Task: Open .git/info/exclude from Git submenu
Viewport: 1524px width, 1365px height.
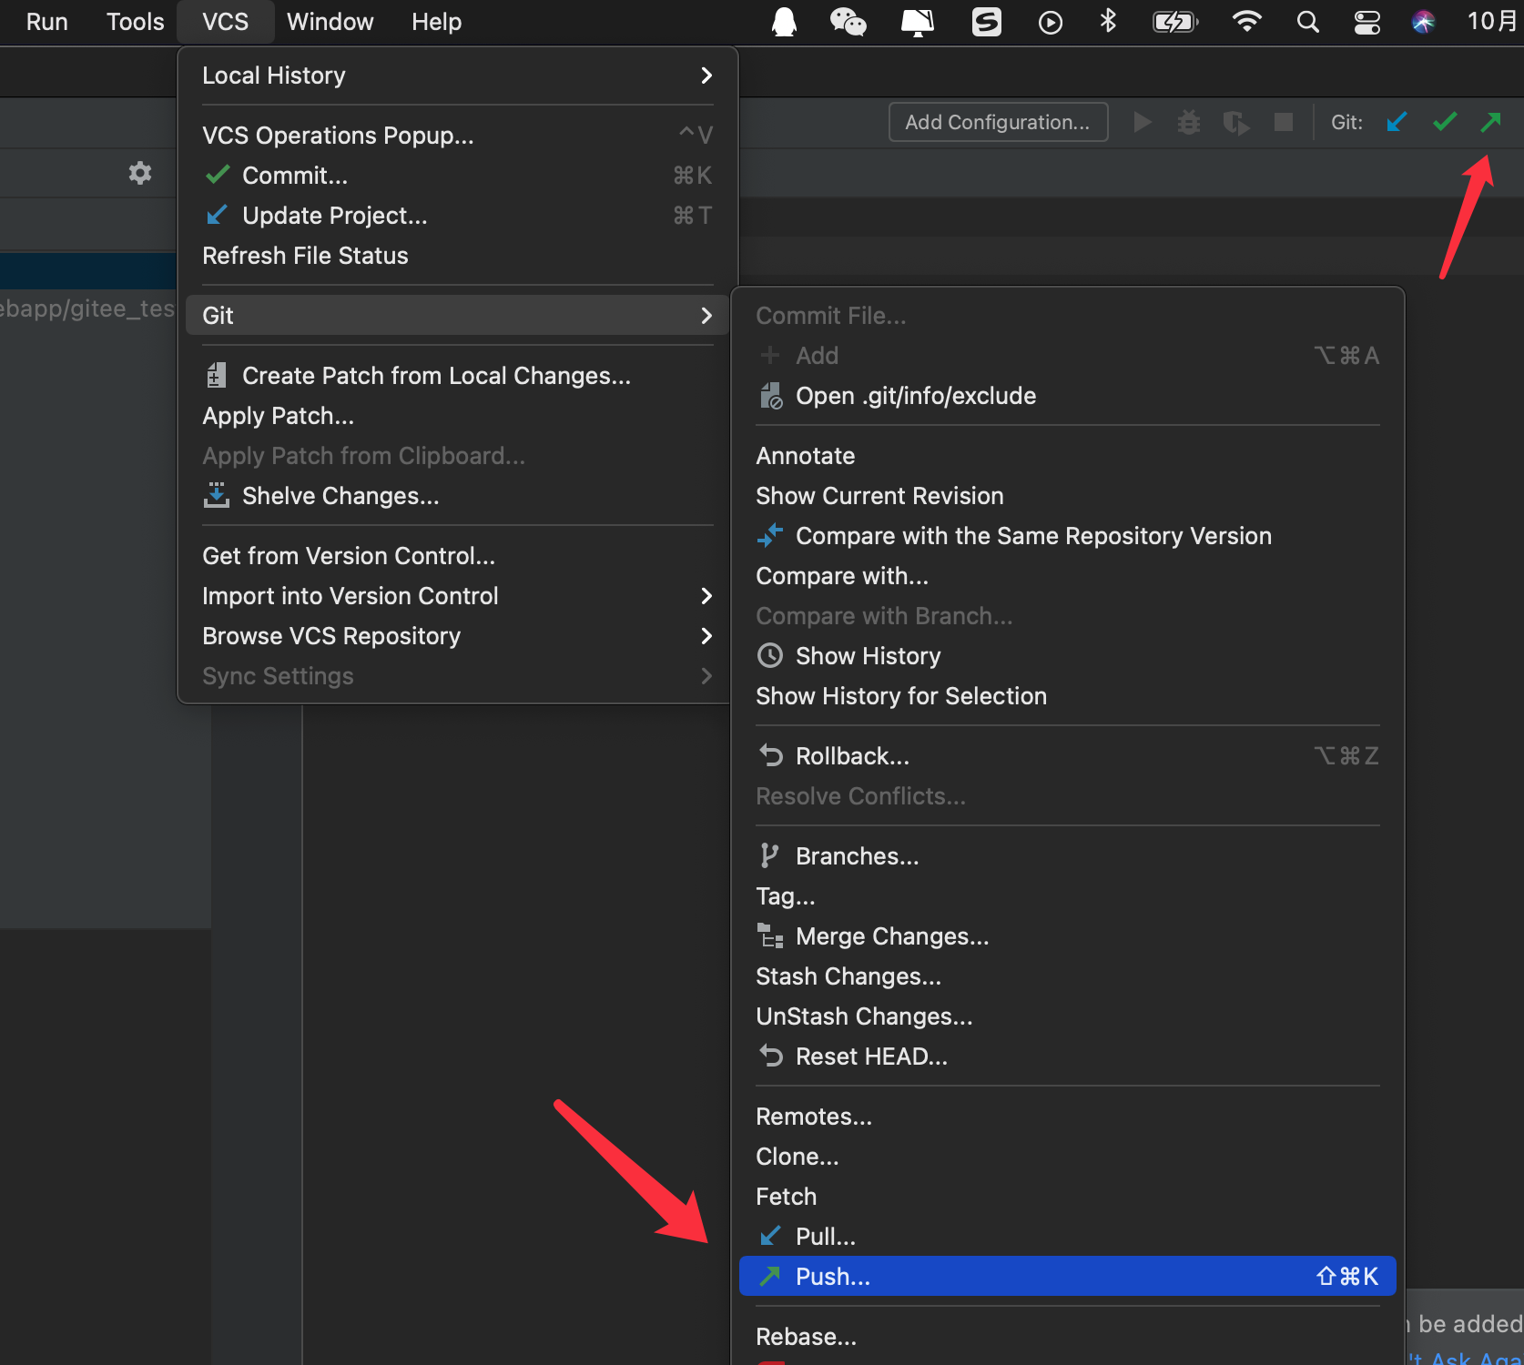Action: point(1067,396)
